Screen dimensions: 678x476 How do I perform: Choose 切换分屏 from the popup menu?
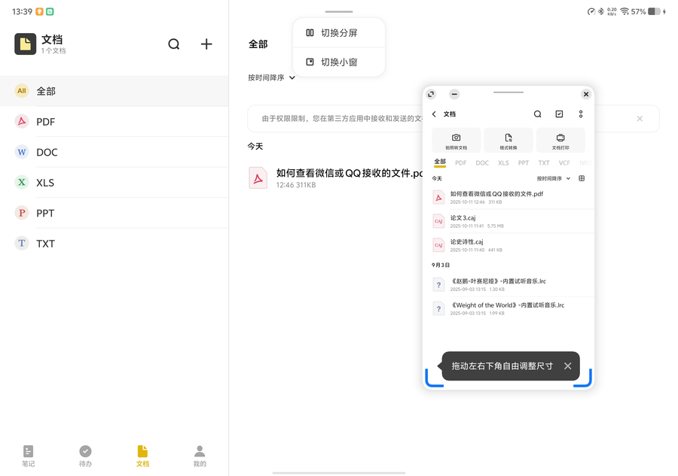click(x=339, y=33)
